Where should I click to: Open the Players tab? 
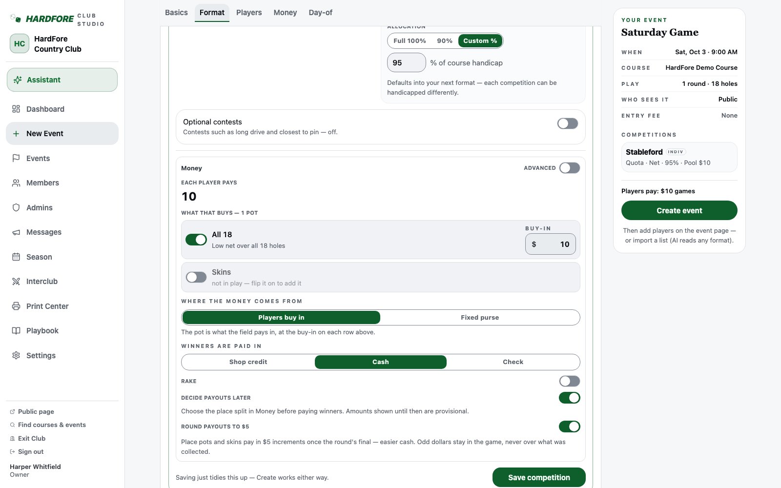(x=249, y=13)
